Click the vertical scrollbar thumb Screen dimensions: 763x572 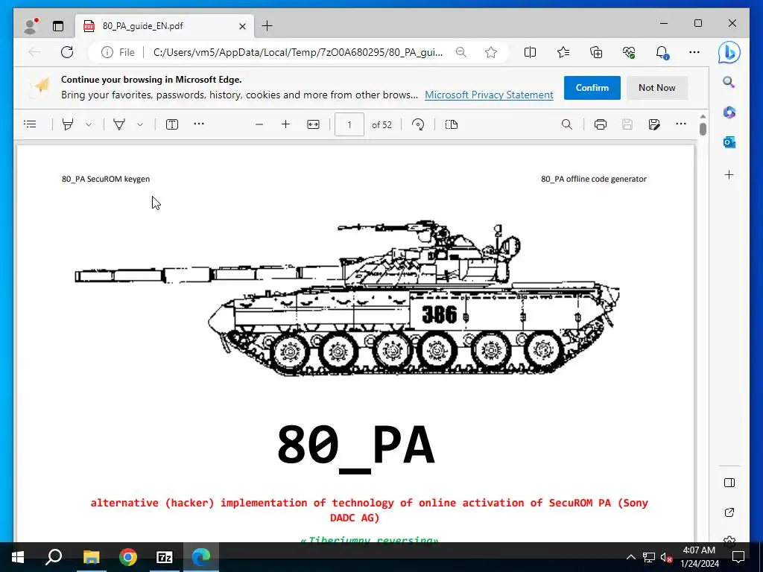pyautogui.click(x=703, y=129)
